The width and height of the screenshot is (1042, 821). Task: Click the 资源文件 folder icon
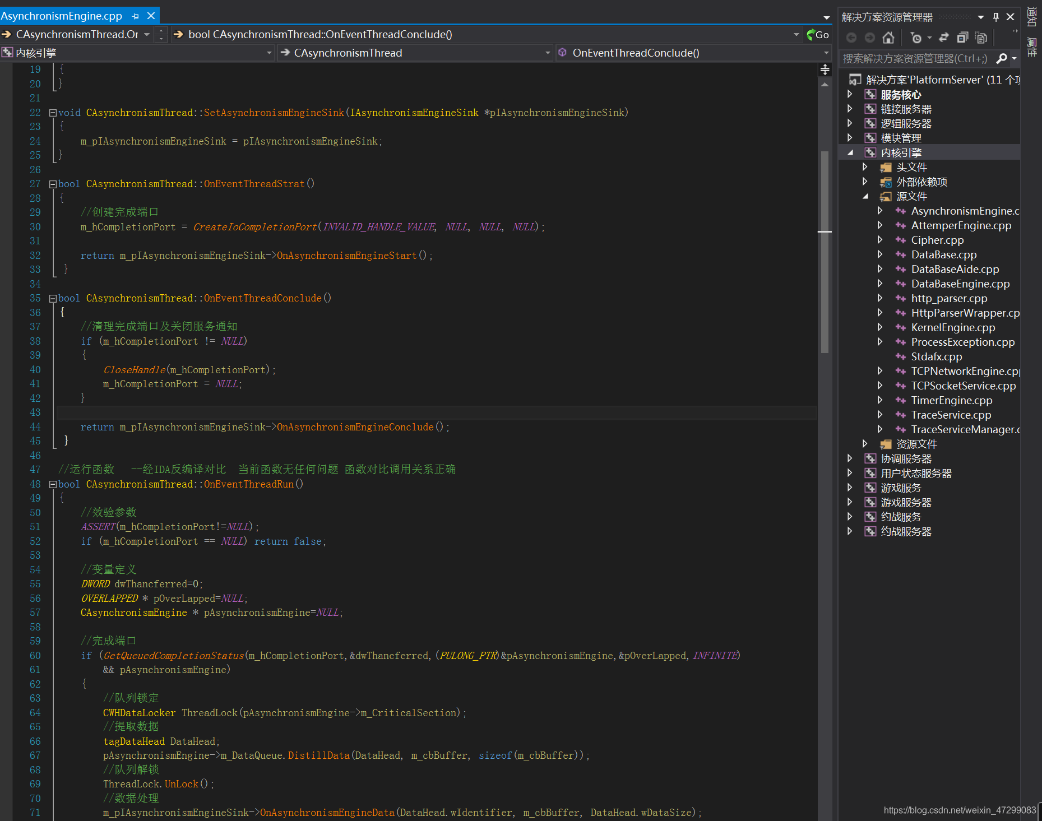click(886, 444)
